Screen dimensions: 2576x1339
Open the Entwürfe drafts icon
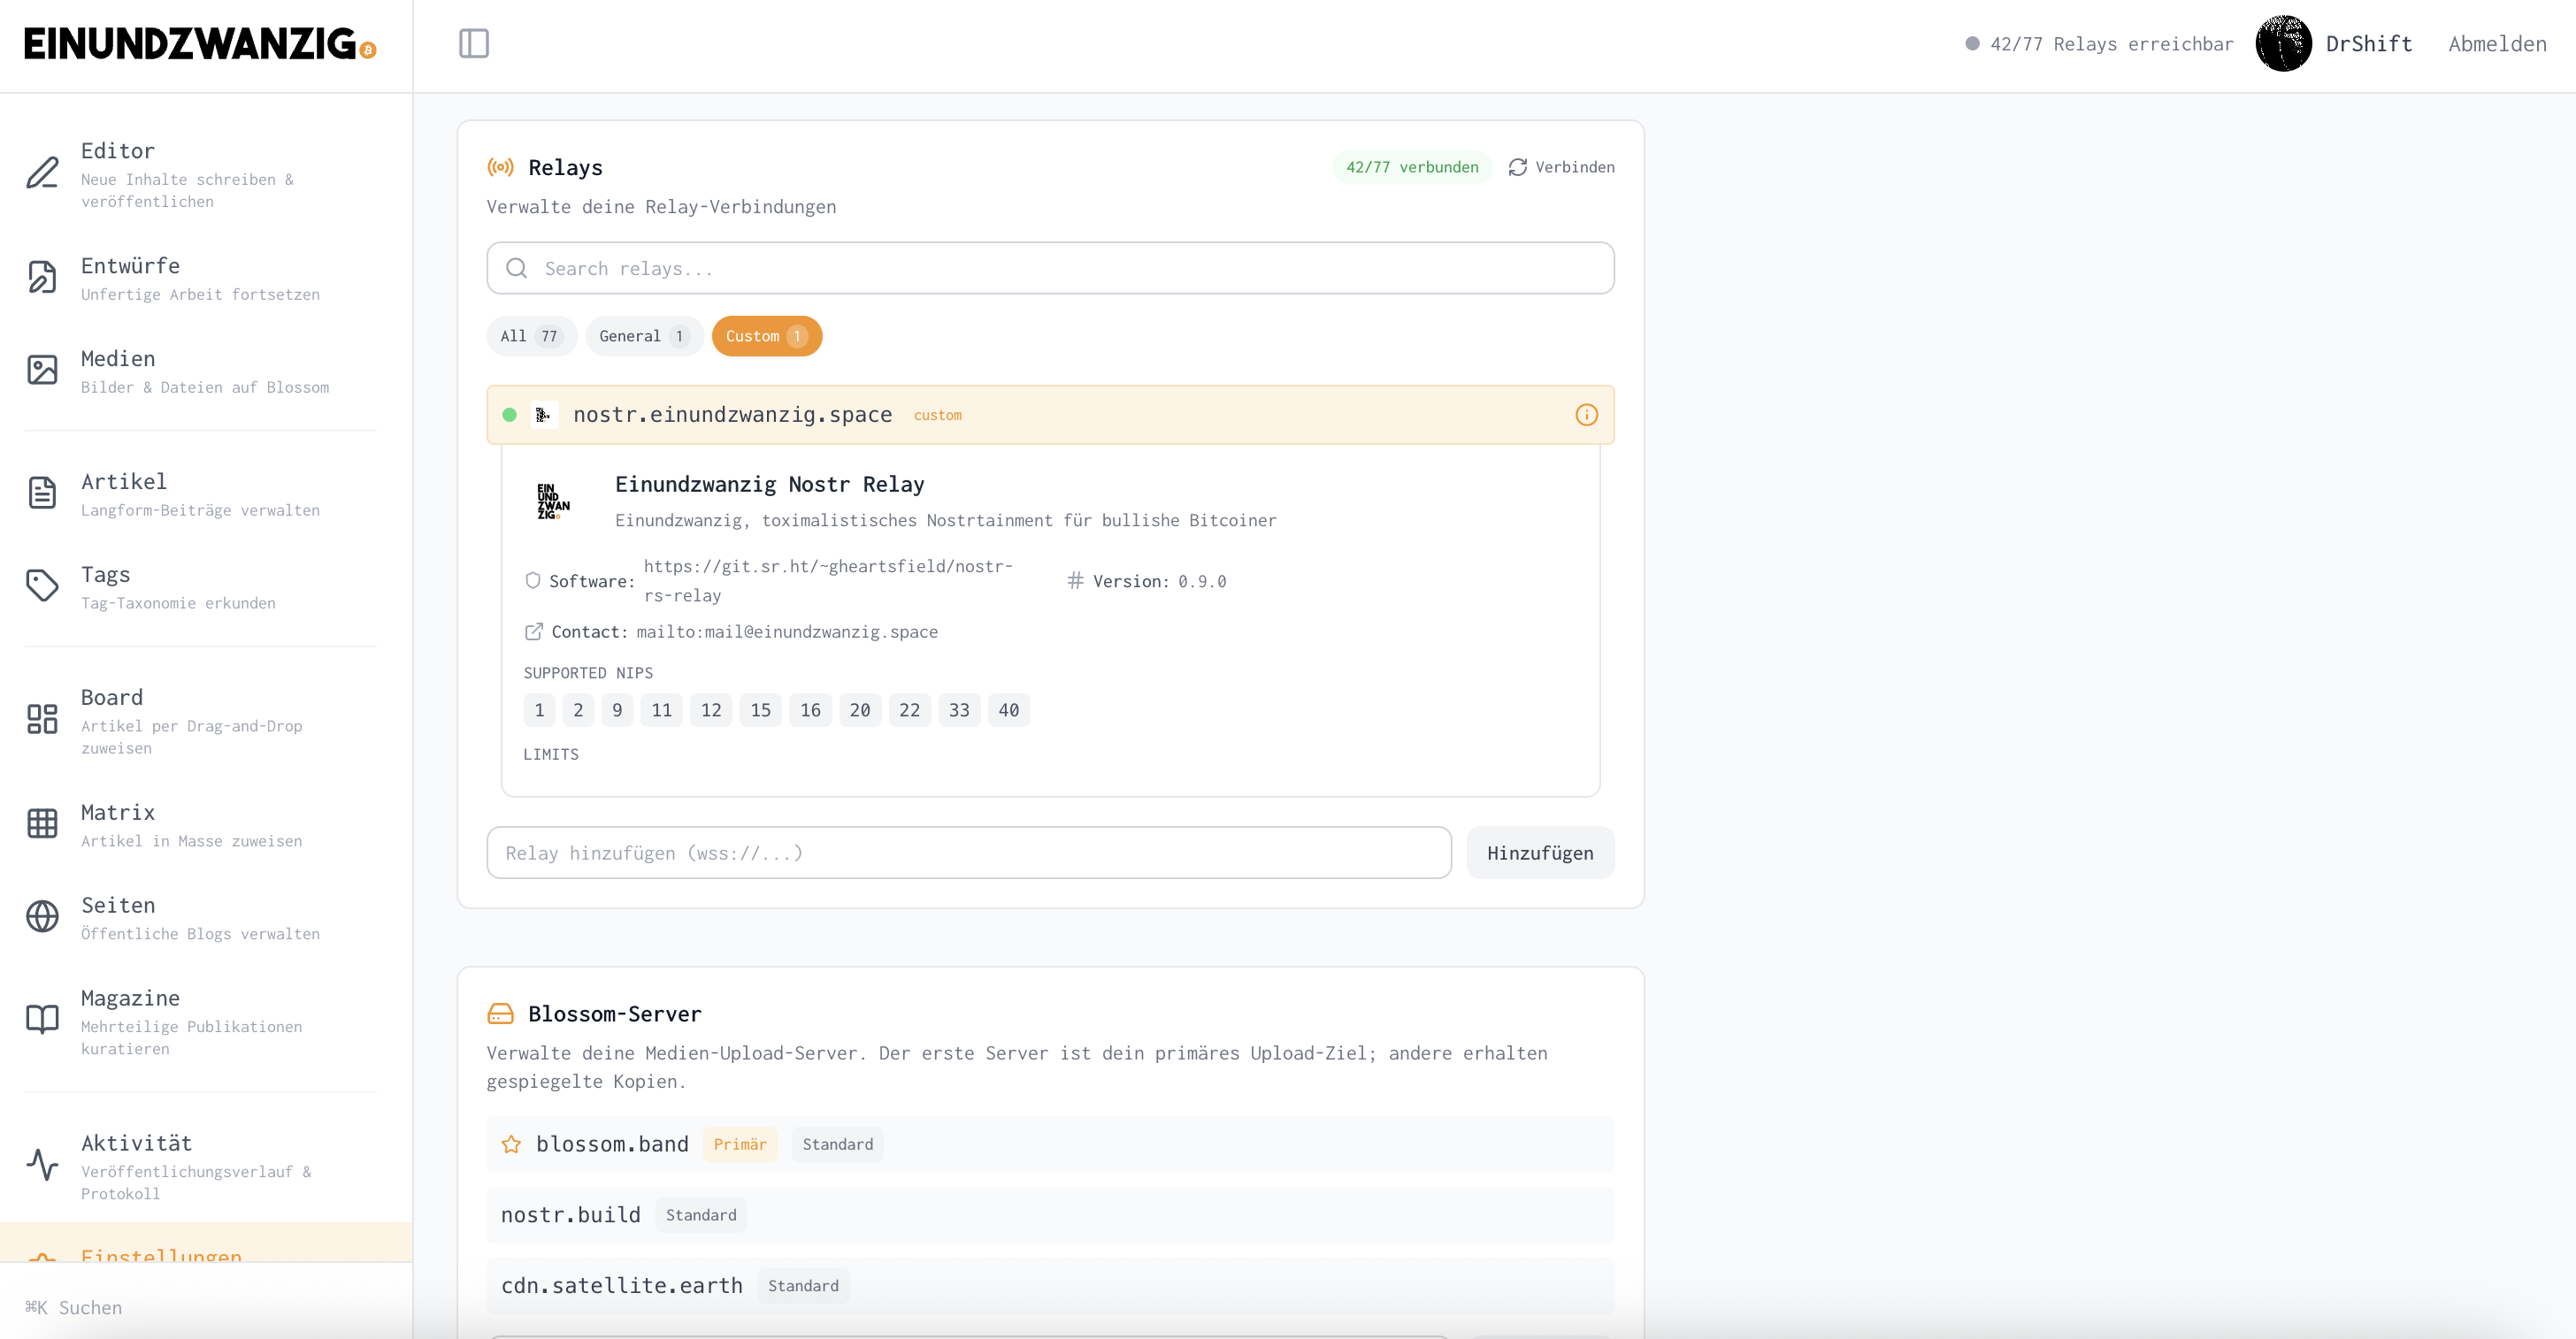tap(42, 277)
